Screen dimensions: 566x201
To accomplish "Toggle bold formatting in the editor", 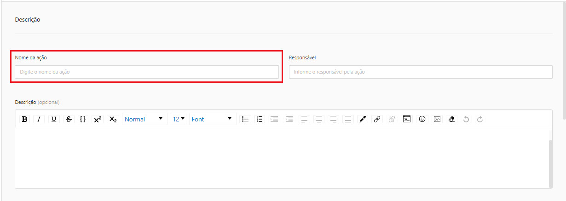I will pyautogui.click(x=25, y=119).
